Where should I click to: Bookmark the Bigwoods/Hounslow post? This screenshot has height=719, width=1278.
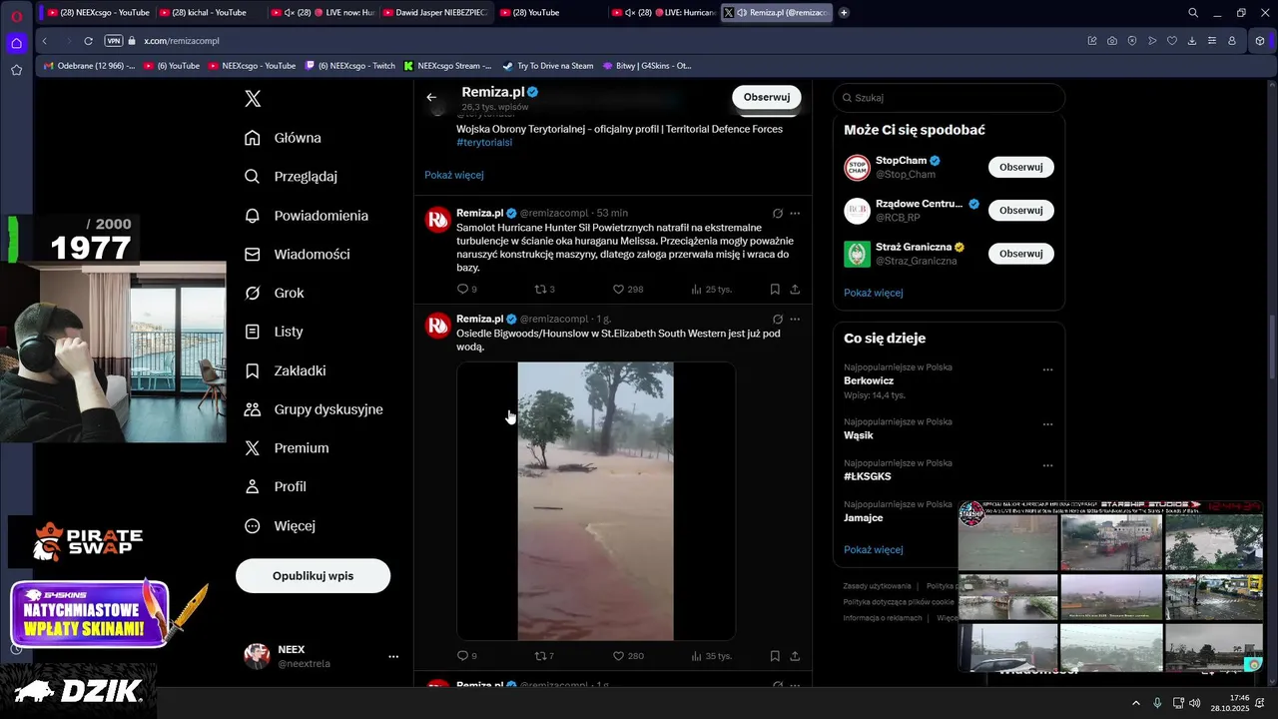775,656
